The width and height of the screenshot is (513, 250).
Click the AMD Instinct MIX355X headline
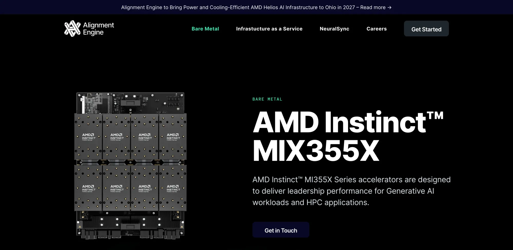[x=348, y=136]
